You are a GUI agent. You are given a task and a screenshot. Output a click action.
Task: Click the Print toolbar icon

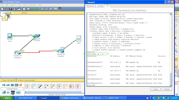[15, 9]
